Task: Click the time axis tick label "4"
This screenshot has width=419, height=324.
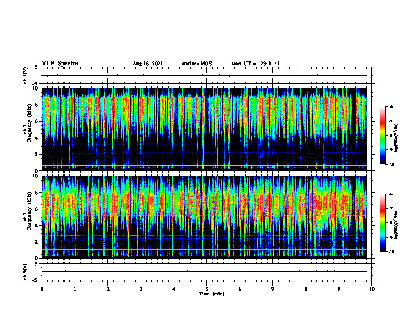Action: [x=174, y=289]
